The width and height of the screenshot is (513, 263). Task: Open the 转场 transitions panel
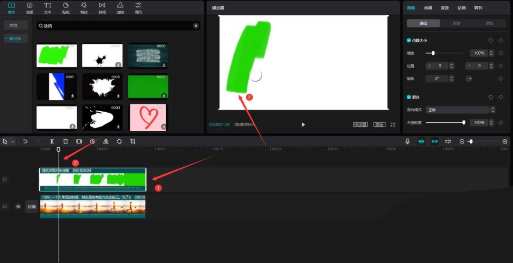(x=102, y=8)
